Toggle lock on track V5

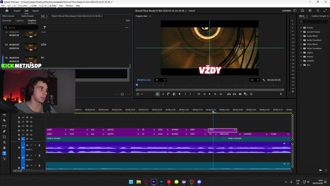tap(19, 122)
